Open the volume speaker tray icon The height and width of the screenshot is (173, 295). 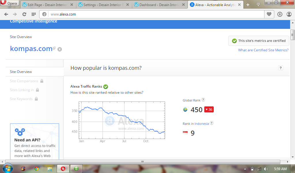pyautogui.click(x=266, y=169)
